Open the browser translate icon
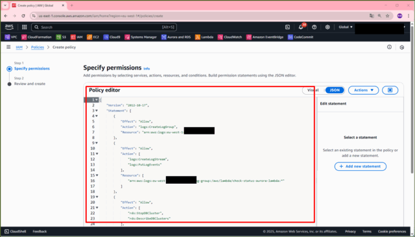Image resolution: width=415 pixels, height=237 pixels. [372, 16]
